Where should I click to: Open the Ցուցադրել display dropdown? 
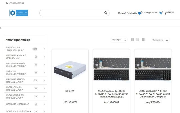119,40
